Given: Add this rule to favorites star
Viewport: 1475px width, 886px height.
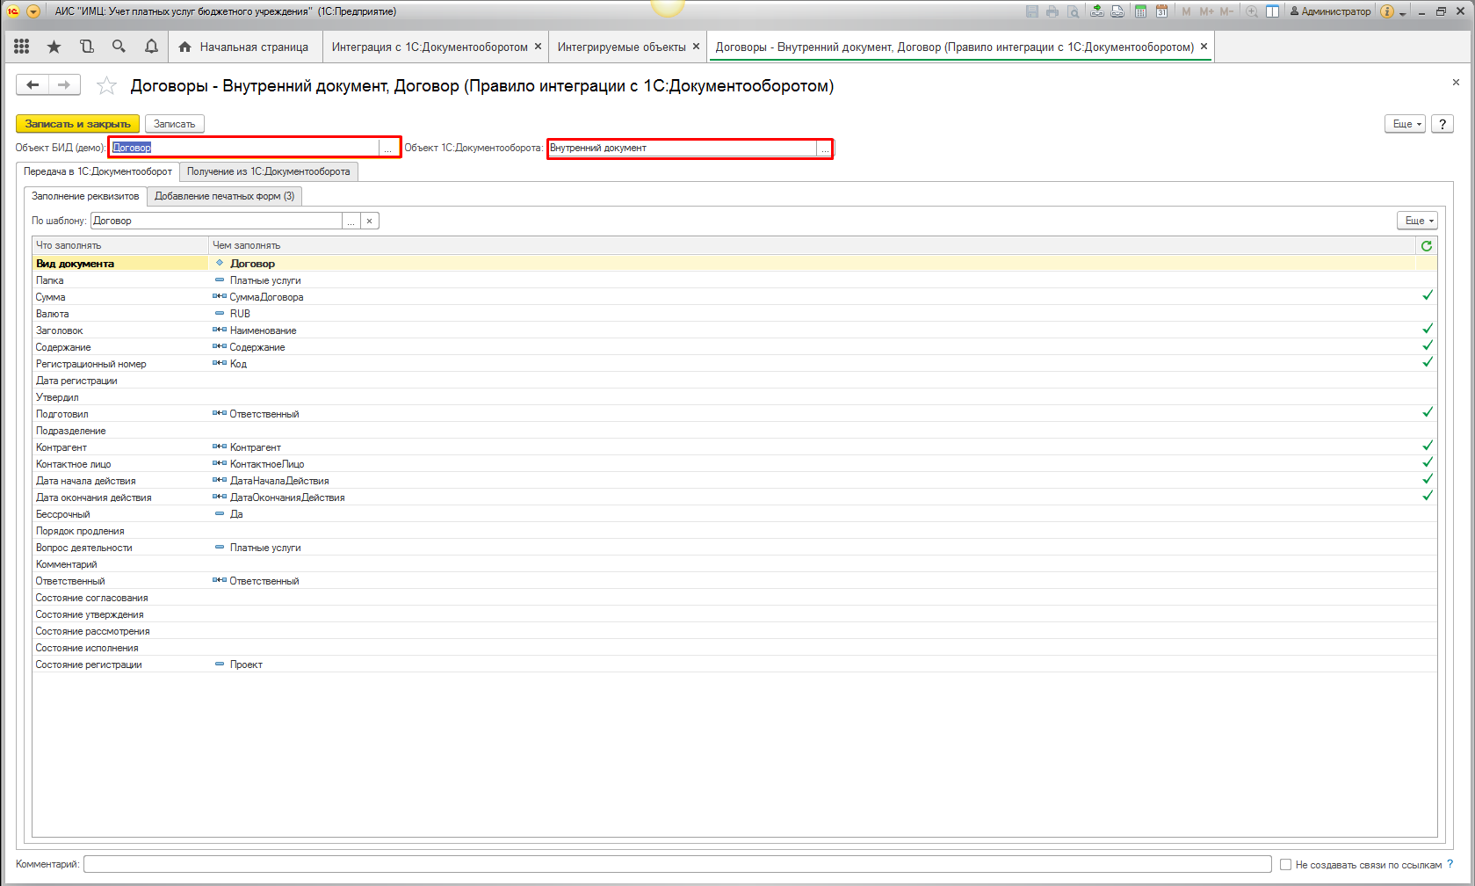Looking at the screenshot, I should pos(106,85).
